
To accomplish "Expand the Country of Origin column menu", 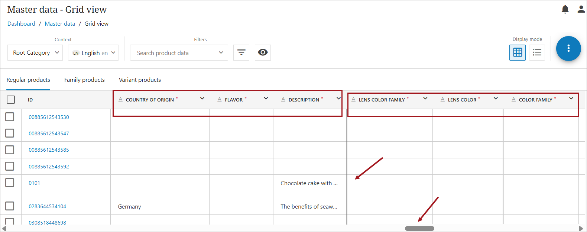I will click(202, 99).
